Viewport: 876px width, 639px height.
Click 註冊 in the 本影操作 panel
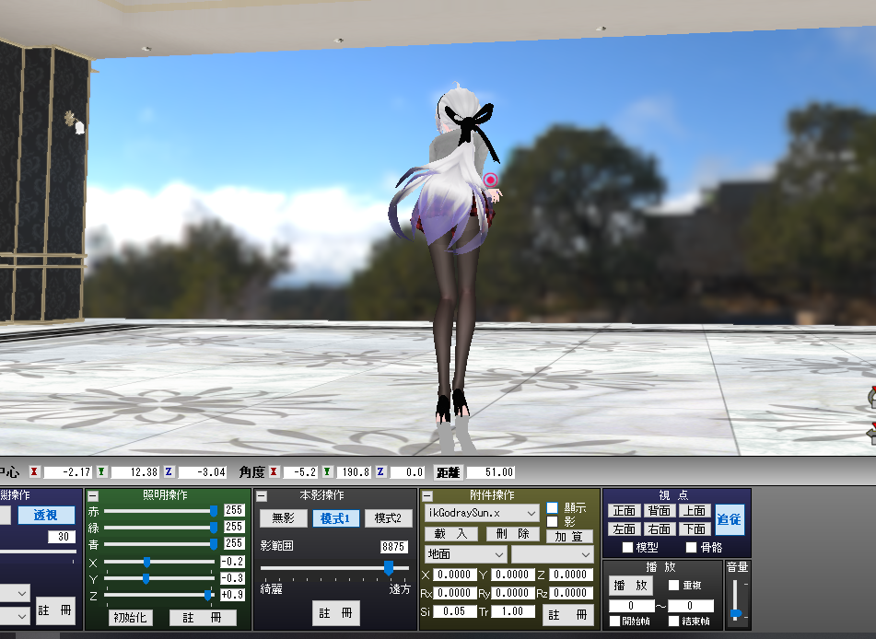[x=336, y=613]
